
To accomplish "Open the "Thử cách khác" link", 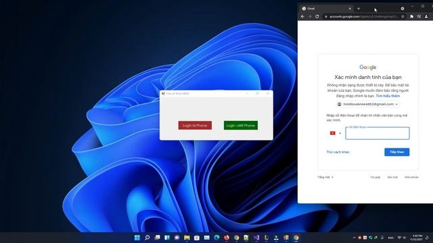I will pyautogui.click(x=338, y=152).
